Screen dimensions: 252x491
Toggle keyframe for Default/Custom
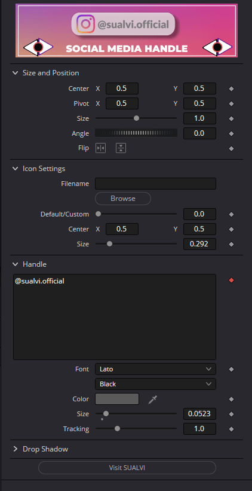pos(231,215)
